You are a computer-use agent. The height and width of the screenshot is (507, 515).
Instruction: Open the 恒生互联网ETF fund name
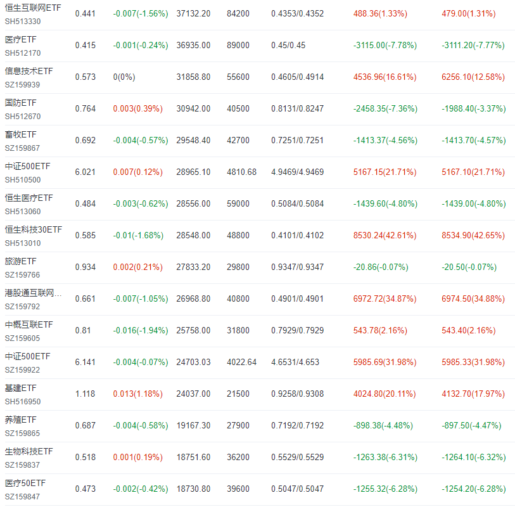coord(33,8)
